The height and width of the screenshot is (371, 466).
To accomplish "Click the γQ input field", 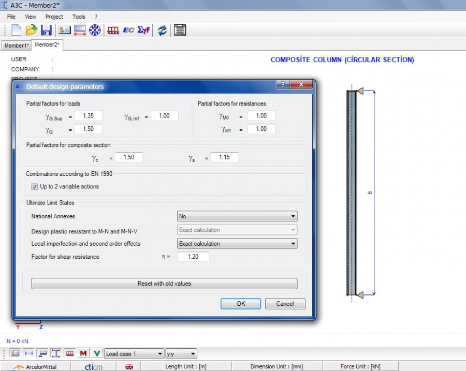I will tap(89, 129).
